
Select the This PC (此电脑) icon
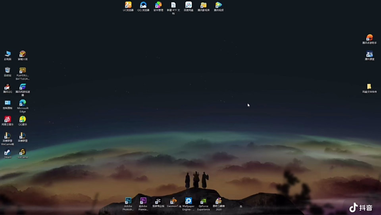tap(8, 56)
